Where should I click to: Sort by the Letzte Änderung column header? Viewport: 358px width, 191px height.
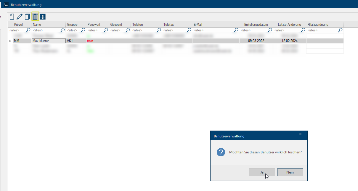[289, 25]
